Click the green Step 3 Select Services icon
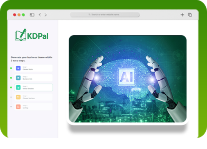The width and height of the screenshot is (207, 149). click(x=18, y=87)
